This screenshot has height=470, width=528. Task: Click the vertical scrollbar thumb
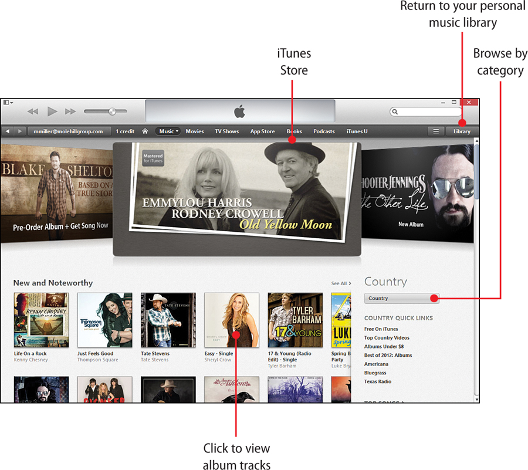[x=476, y=172]
